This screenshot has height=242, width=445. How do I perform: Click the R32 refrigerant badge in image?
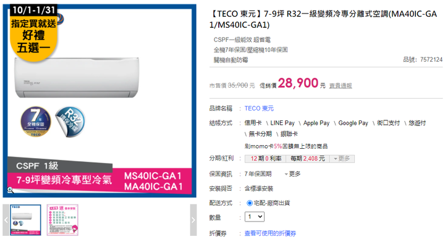click(x=70, y=122)
